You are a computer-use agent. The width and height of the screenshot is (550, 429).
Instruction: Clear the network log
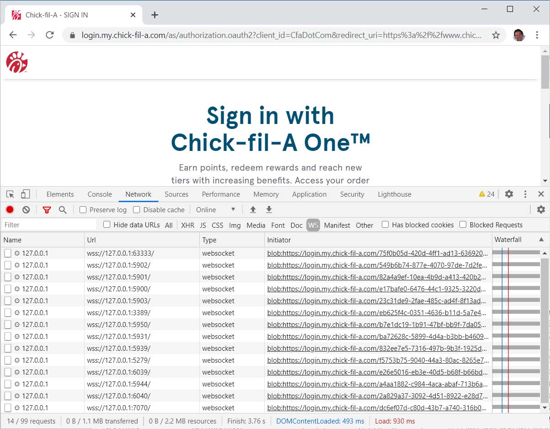point(26,210)
